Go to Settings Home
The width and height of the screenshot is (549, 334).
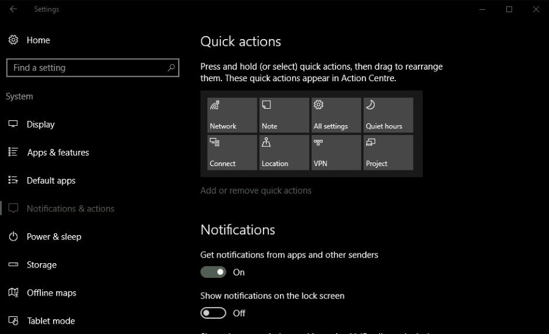[x=38, y=40]
